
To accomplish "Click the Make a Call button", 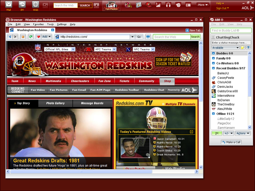I will (x=231, y=142).
